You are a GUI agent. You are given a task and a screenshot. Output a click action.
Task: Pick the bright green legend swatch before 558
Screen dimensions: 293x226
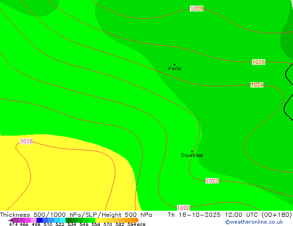tap(92, 220)
